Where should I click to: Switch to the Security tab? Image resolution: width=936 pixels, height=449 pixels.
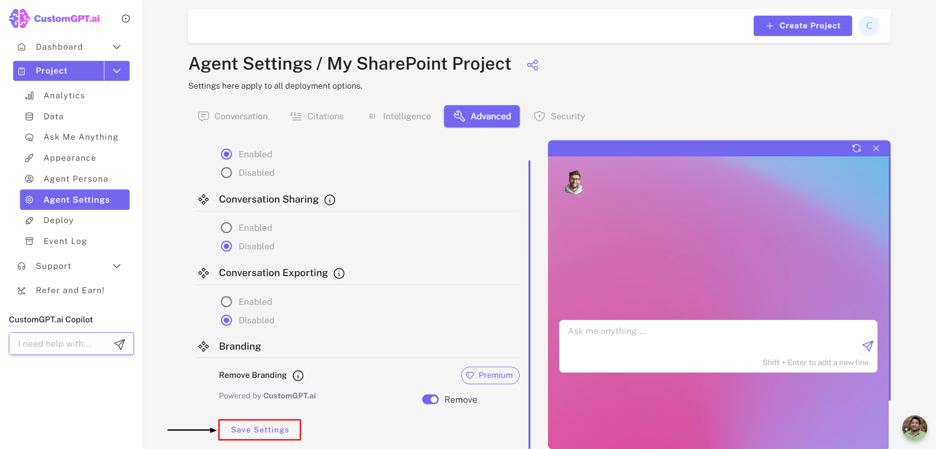coord(559,116)
